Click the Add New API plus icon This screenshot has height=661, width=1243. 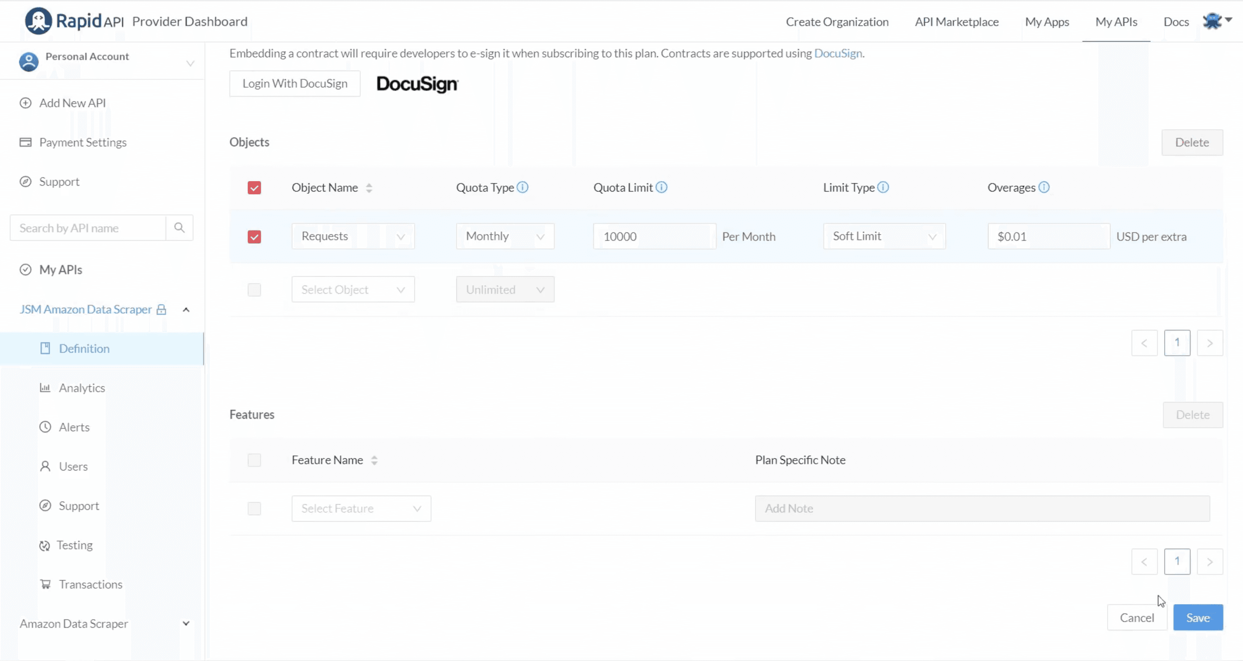click(26, 103)
